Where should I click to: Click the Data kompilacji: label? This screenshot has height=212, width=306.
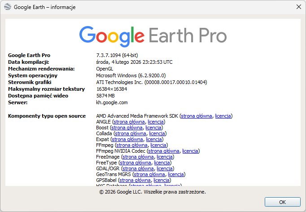(29, 62)
